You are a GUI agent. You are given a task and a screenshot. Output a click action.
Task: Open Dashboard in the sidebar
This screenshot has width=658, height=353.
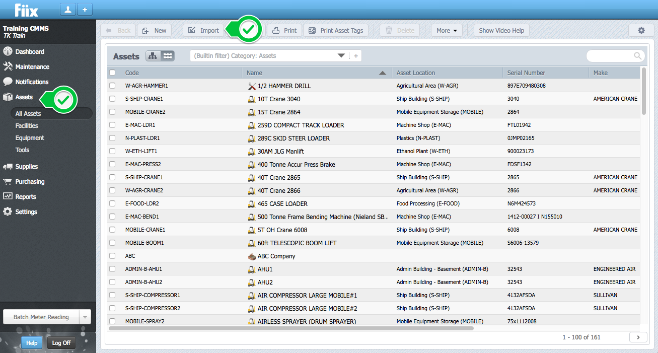(30, 51)
